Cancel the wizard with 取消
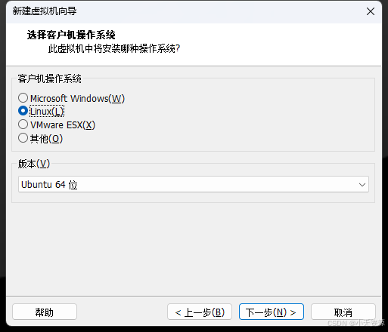388x332 pixels. click(343, 312)
